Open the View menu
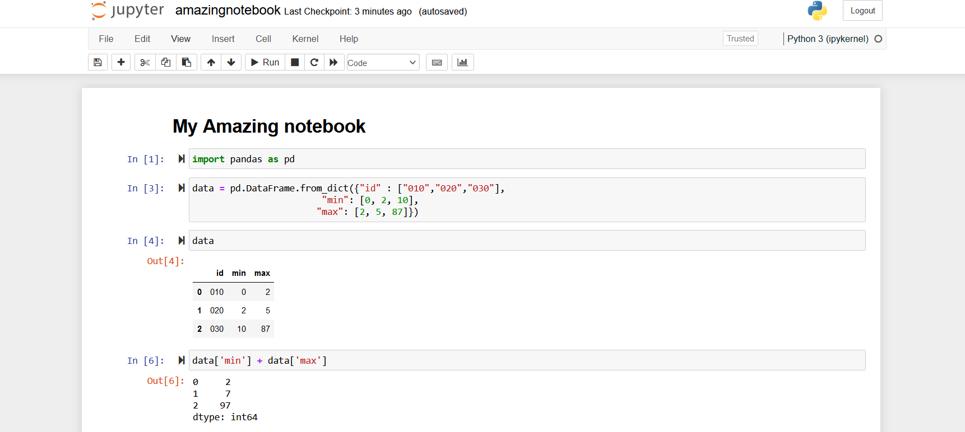 (x=180, y=39)
